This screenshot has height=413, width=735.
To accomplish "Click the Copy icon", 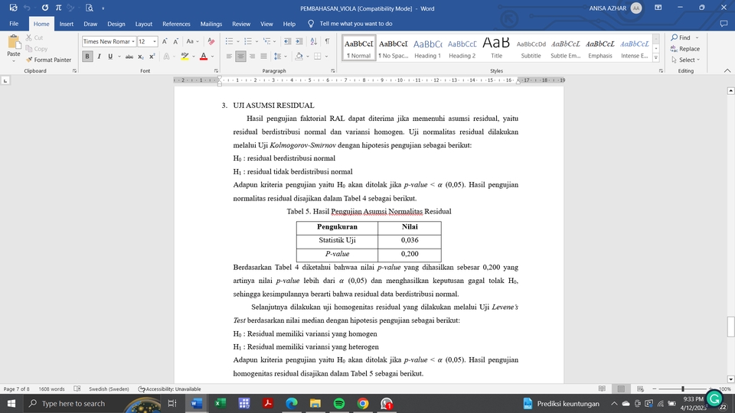I will click(x=29, y=49).
